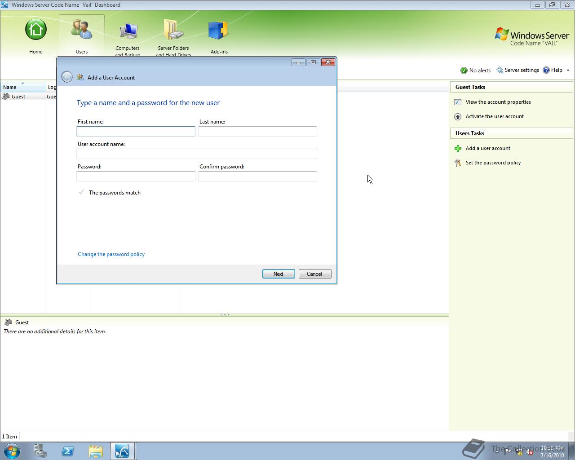Select the Users section icon
The width and height of the screenshot is (575, 460).
[x=82, y=30]
